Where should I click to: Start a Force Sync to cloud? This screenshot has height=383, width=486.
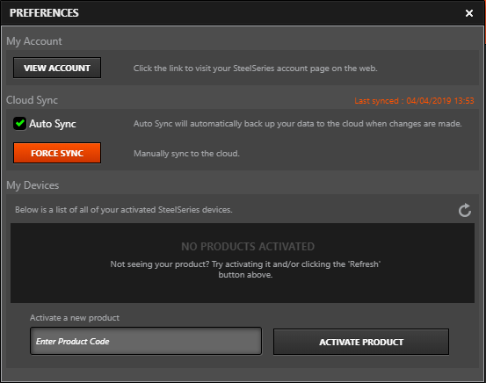[x=57, y=153]
